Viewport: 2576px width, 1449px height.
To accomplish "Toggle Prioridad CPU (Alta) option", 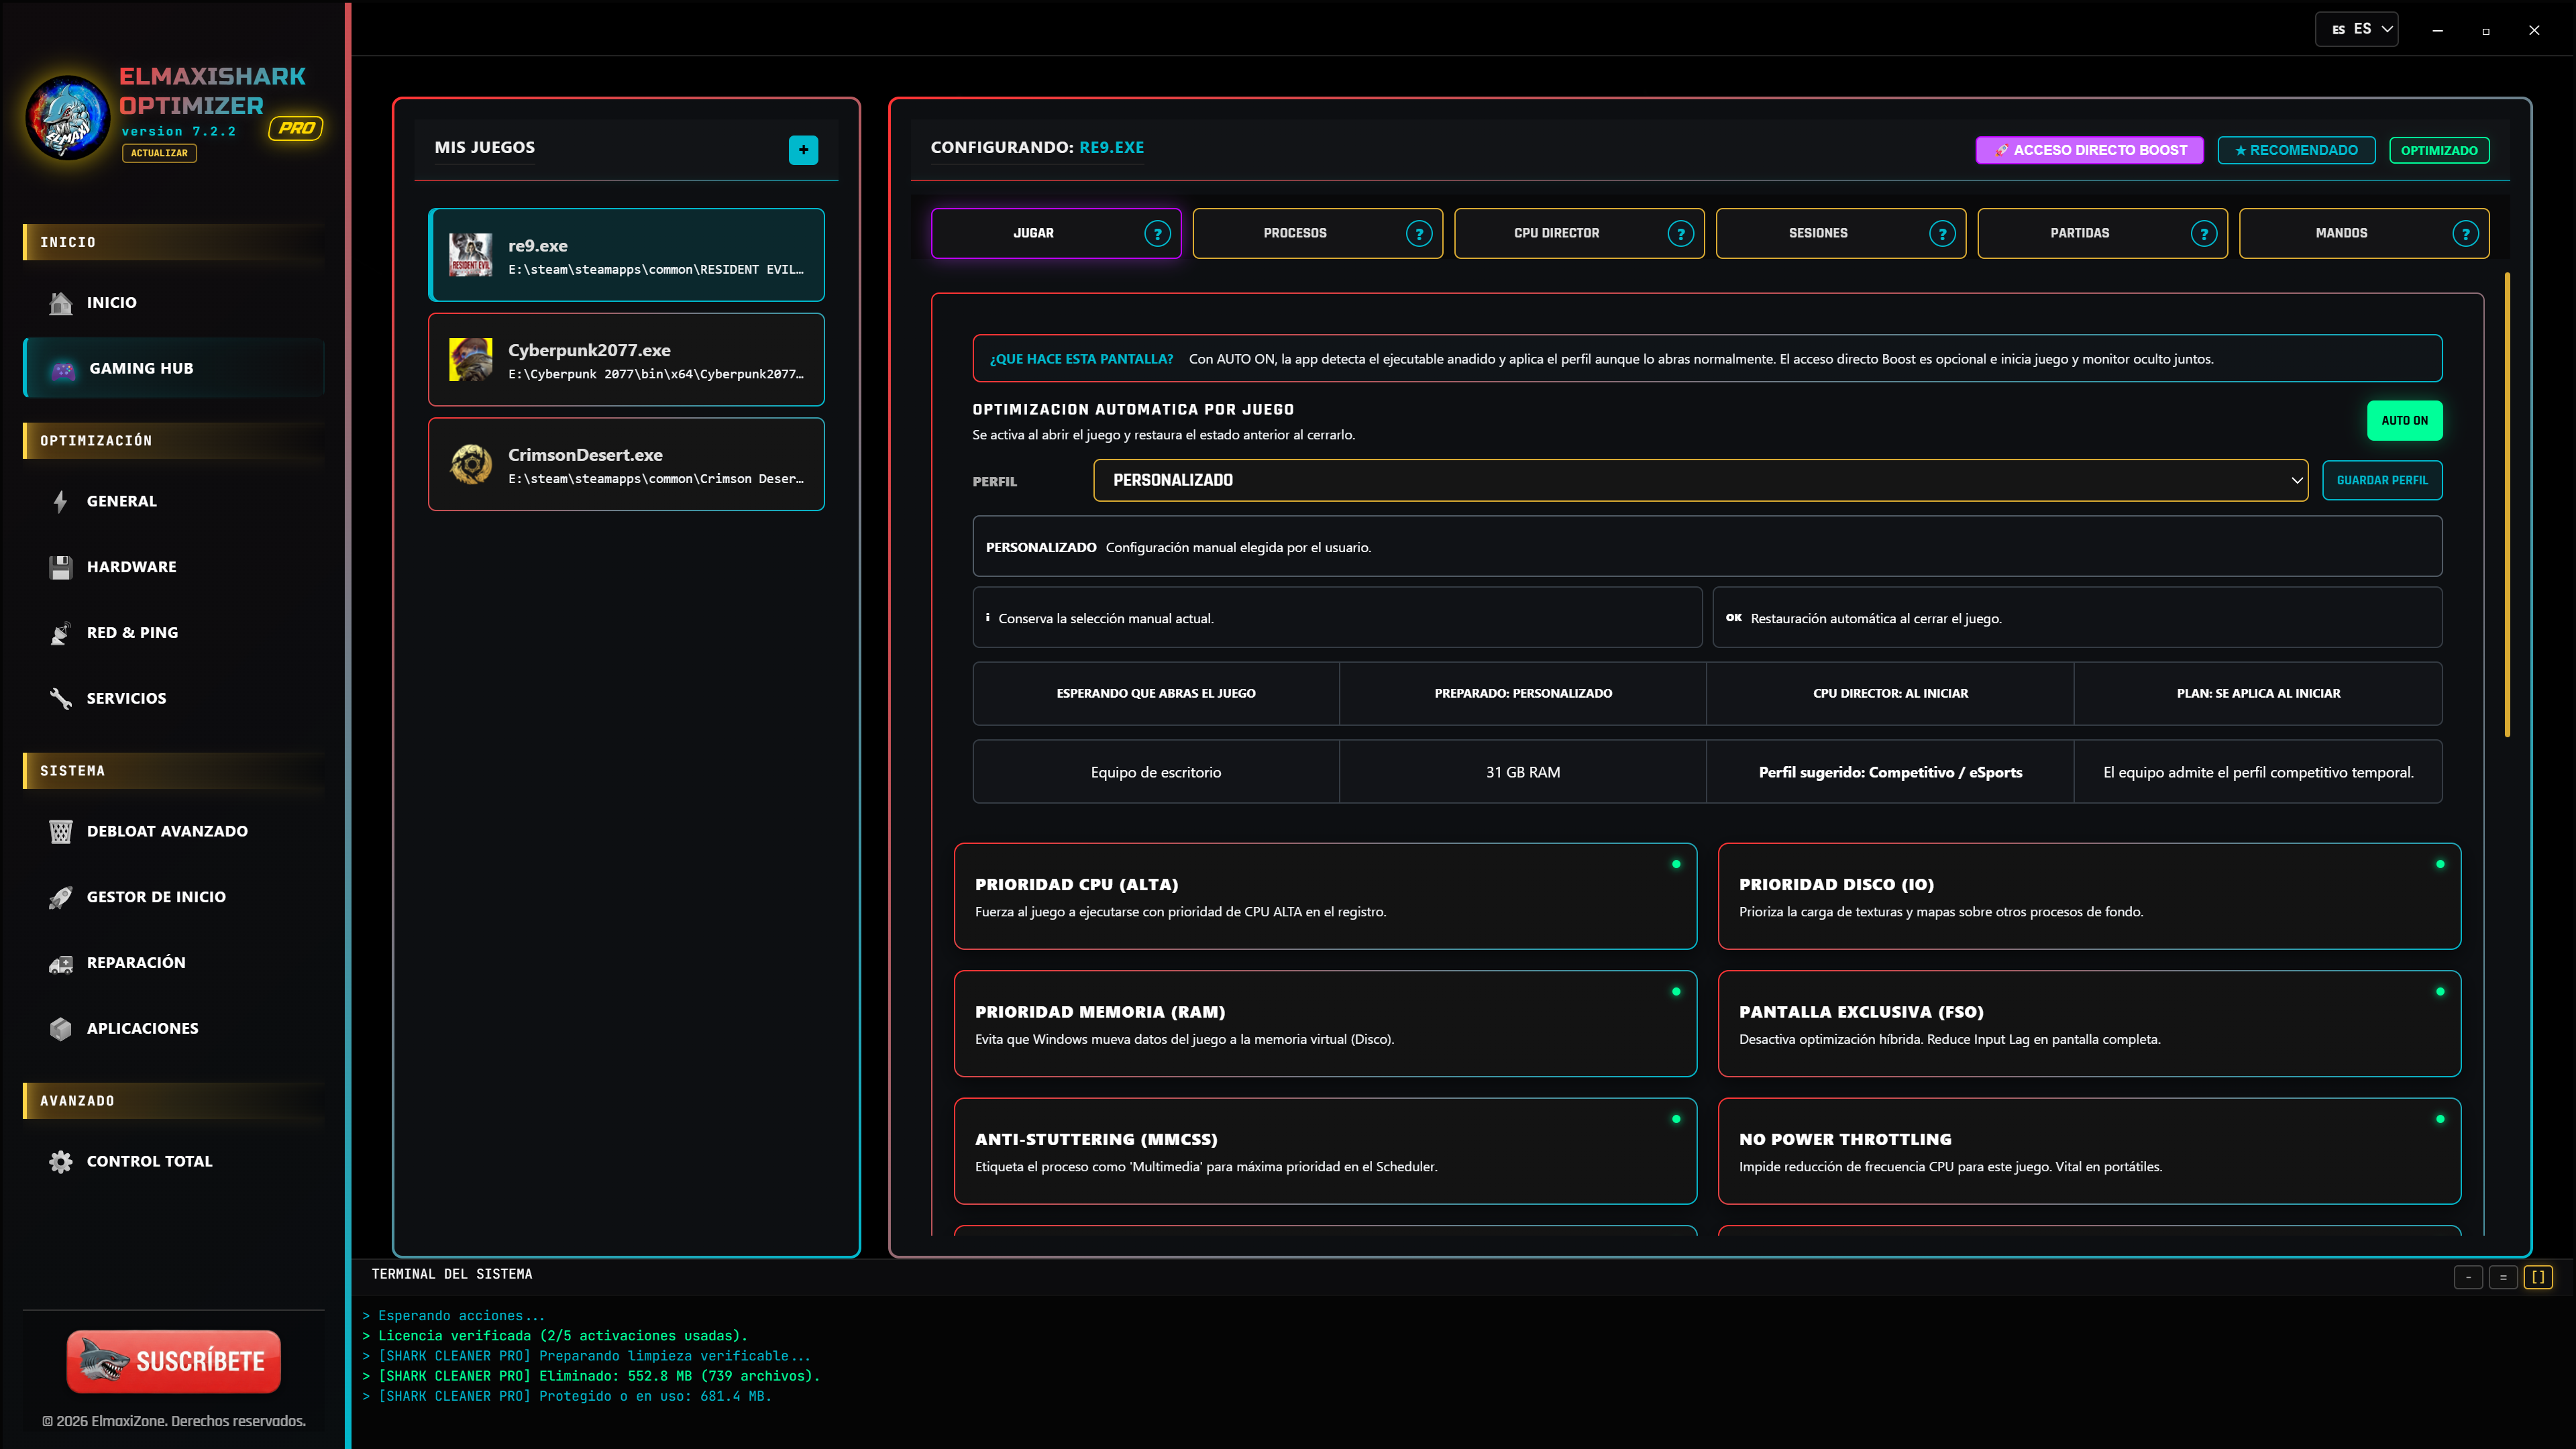I will pyautogui.click(x=1325, y=896).
